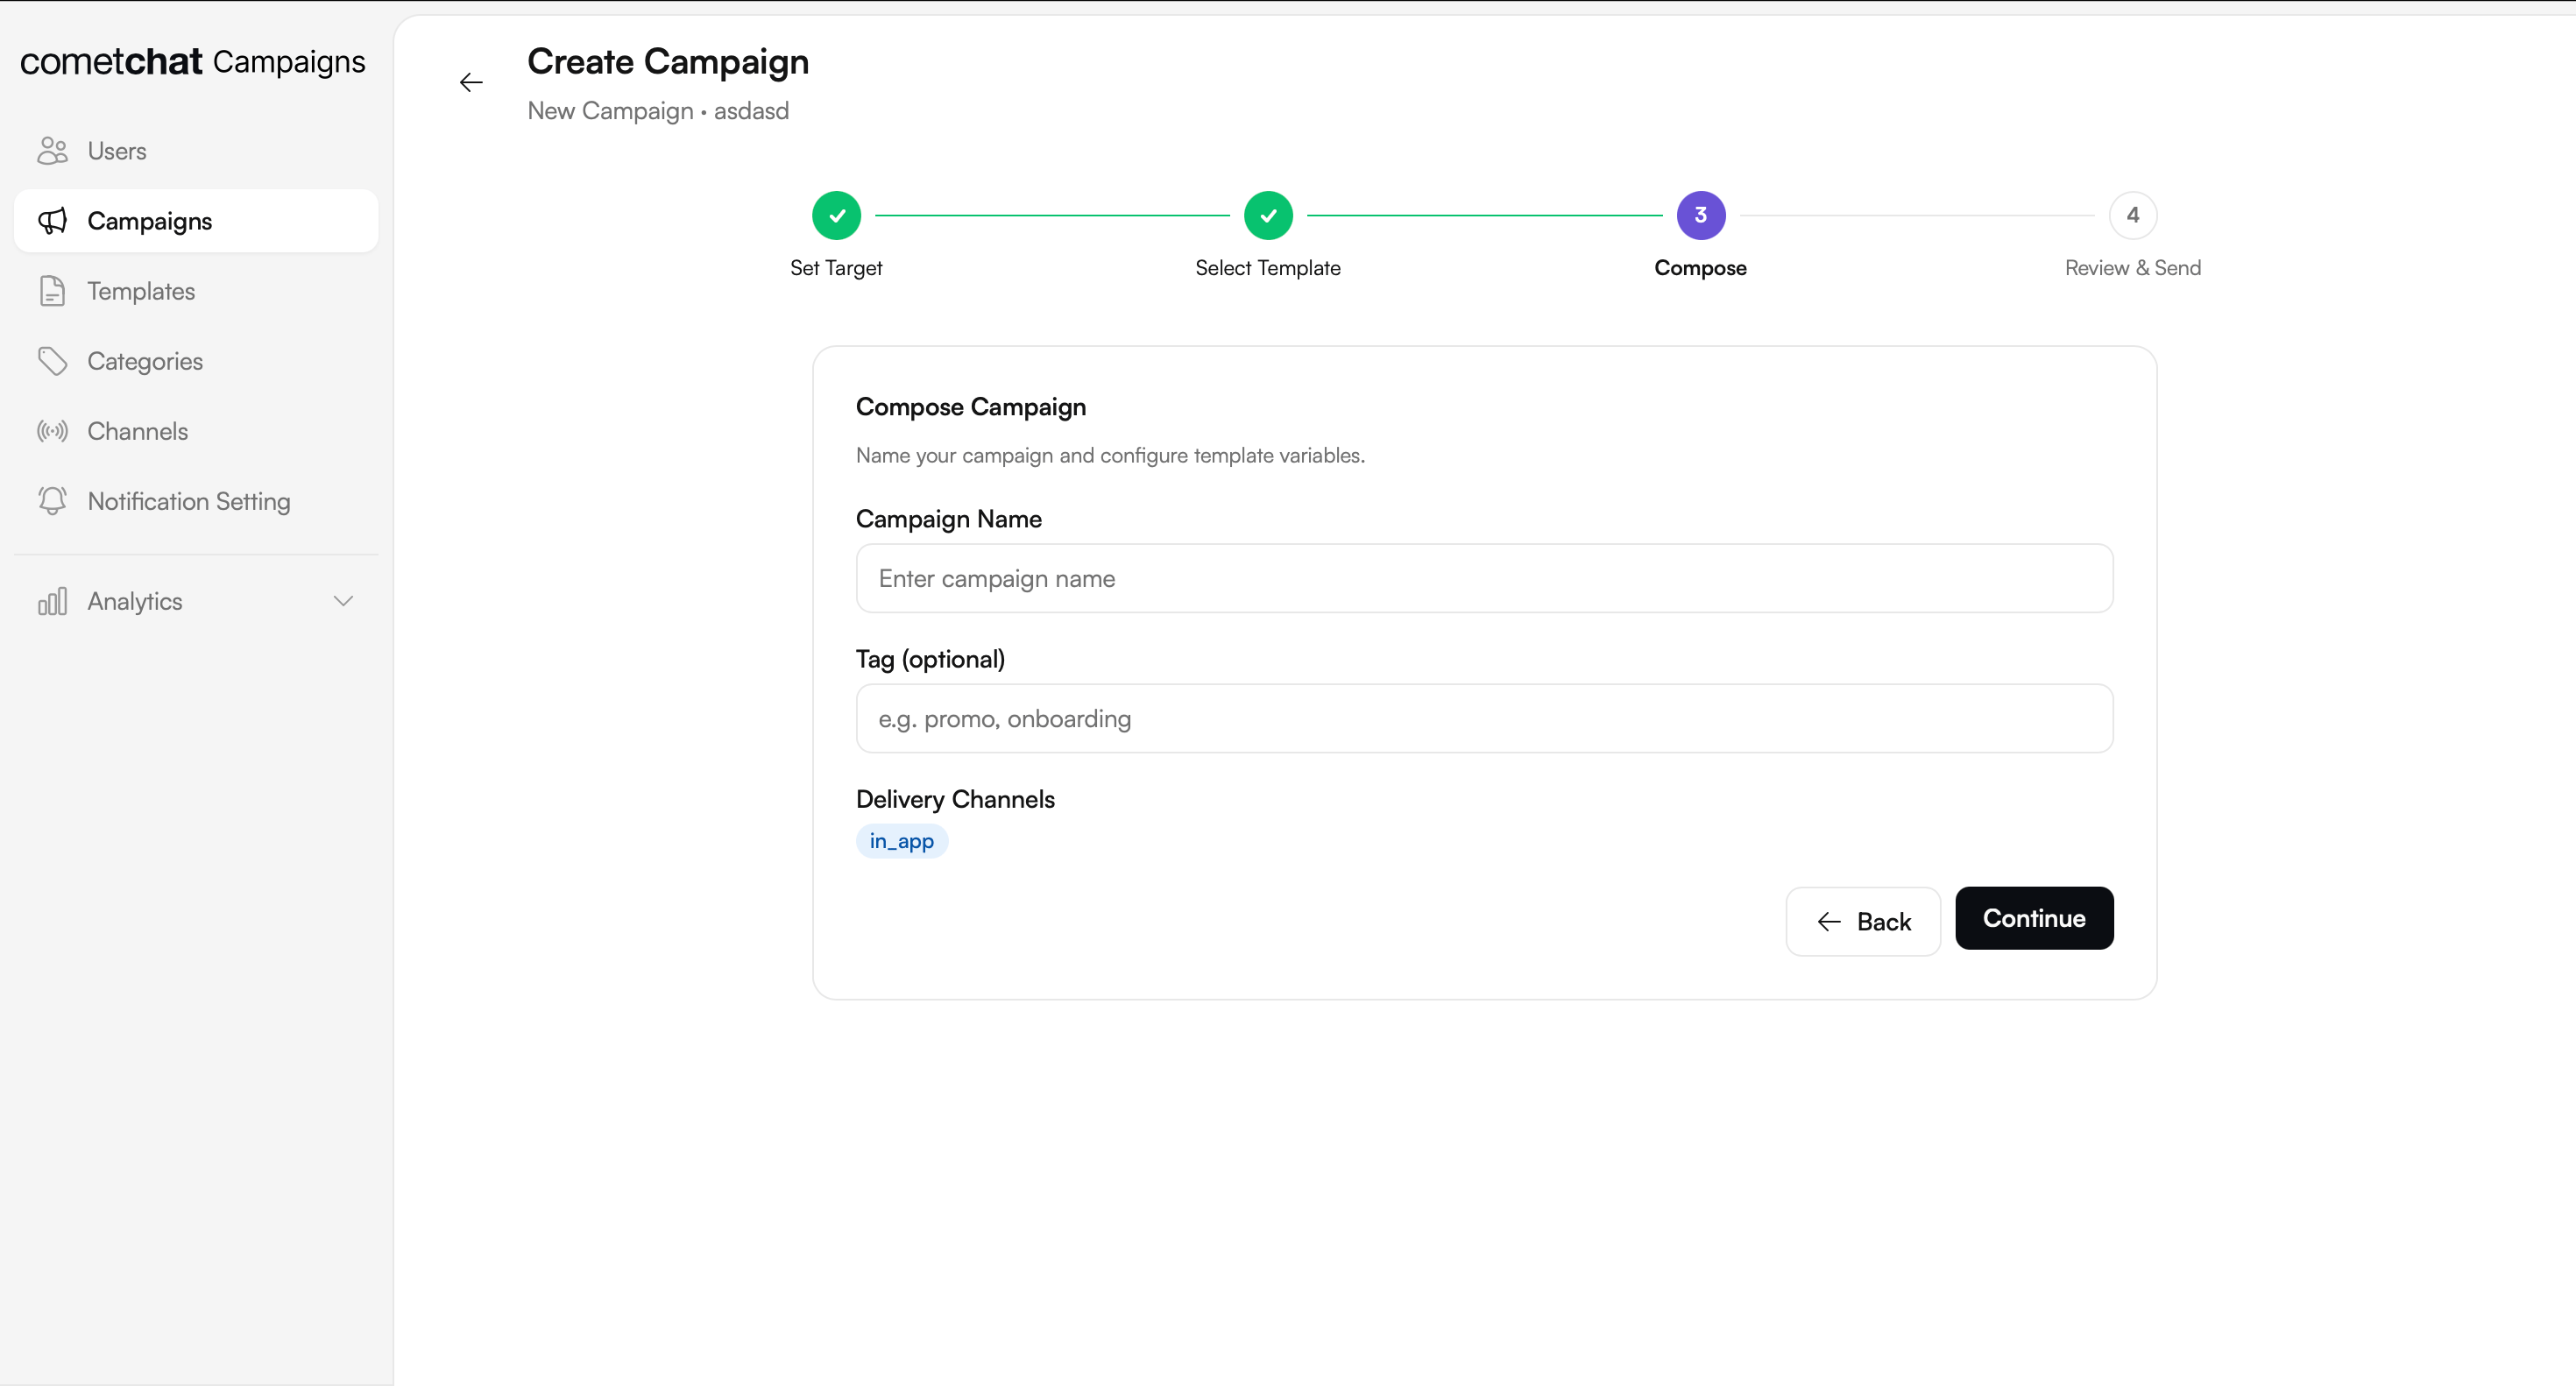2576x1386 pixels.
Task: Expand the Analytics chevron
Action: (343, 601)
